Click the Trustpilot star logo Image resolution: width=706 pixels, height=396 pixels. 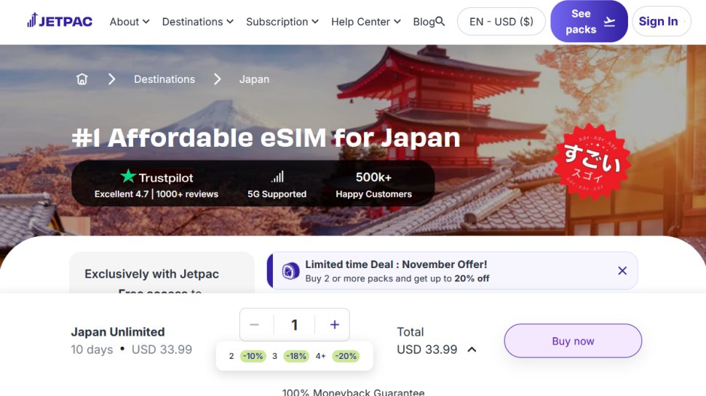156,177
